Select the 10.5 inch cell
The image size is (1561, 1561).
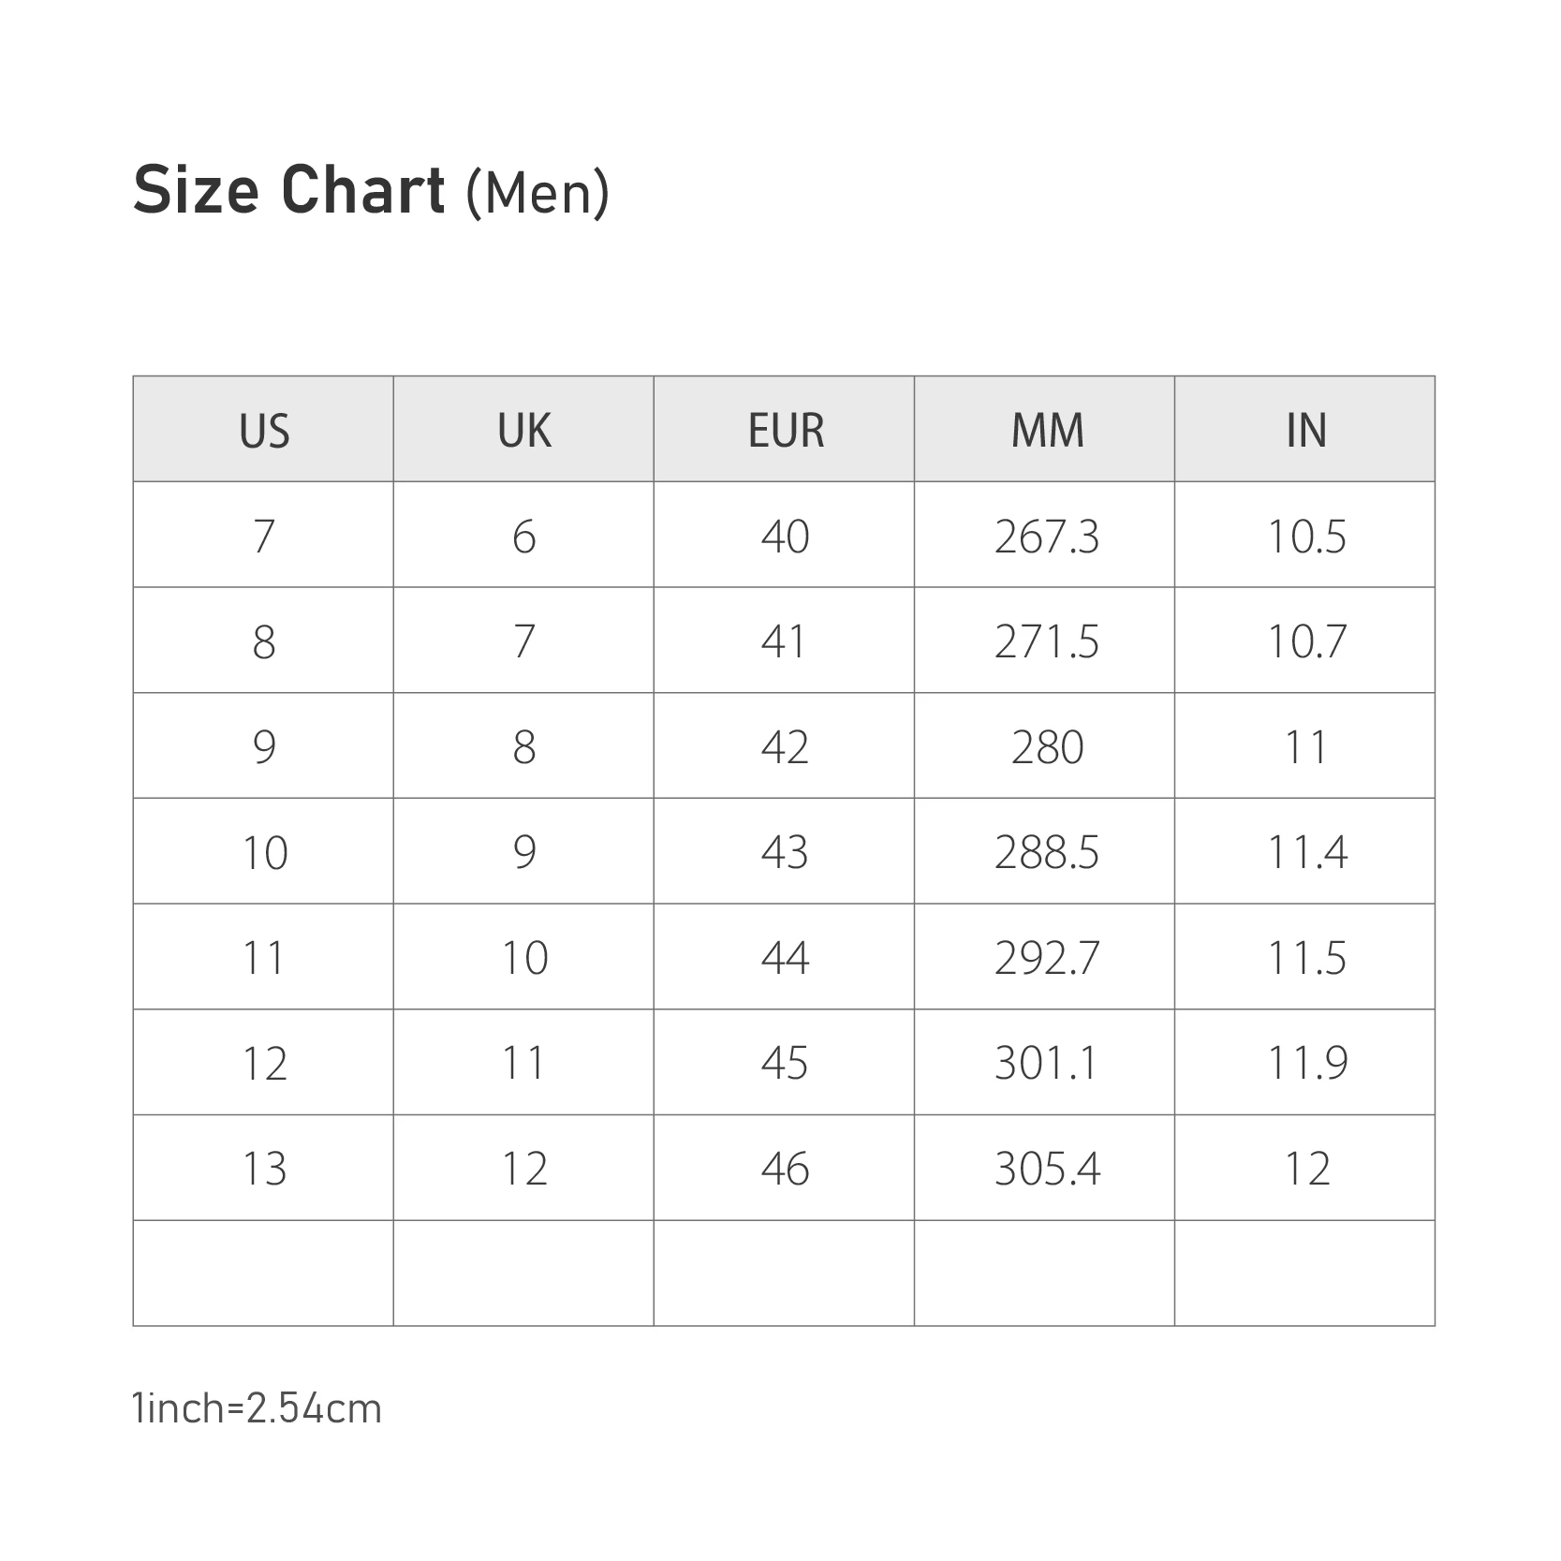(x=1305, y=537)
